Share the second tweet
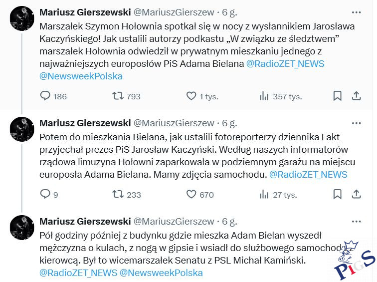The width and height of the screenshot is (377, 282). 357,194
